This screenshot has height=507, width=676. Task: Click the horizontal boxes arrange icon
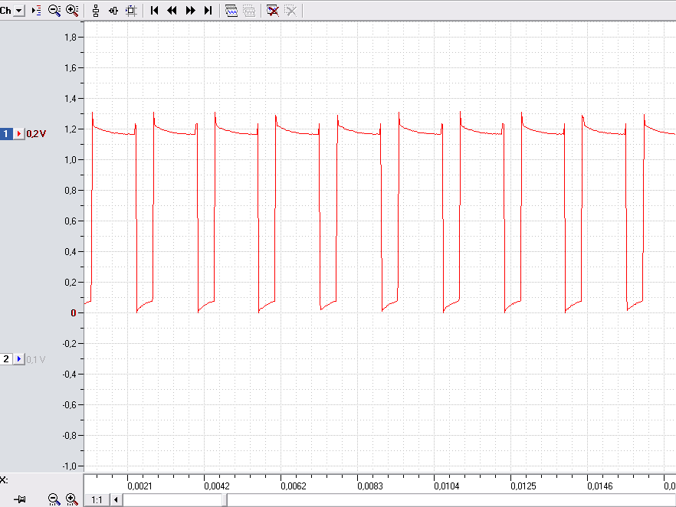pos(113,11)
